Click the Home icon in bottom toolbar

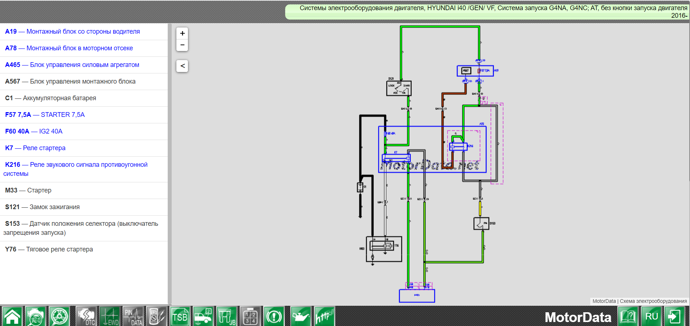pos(12,316)
